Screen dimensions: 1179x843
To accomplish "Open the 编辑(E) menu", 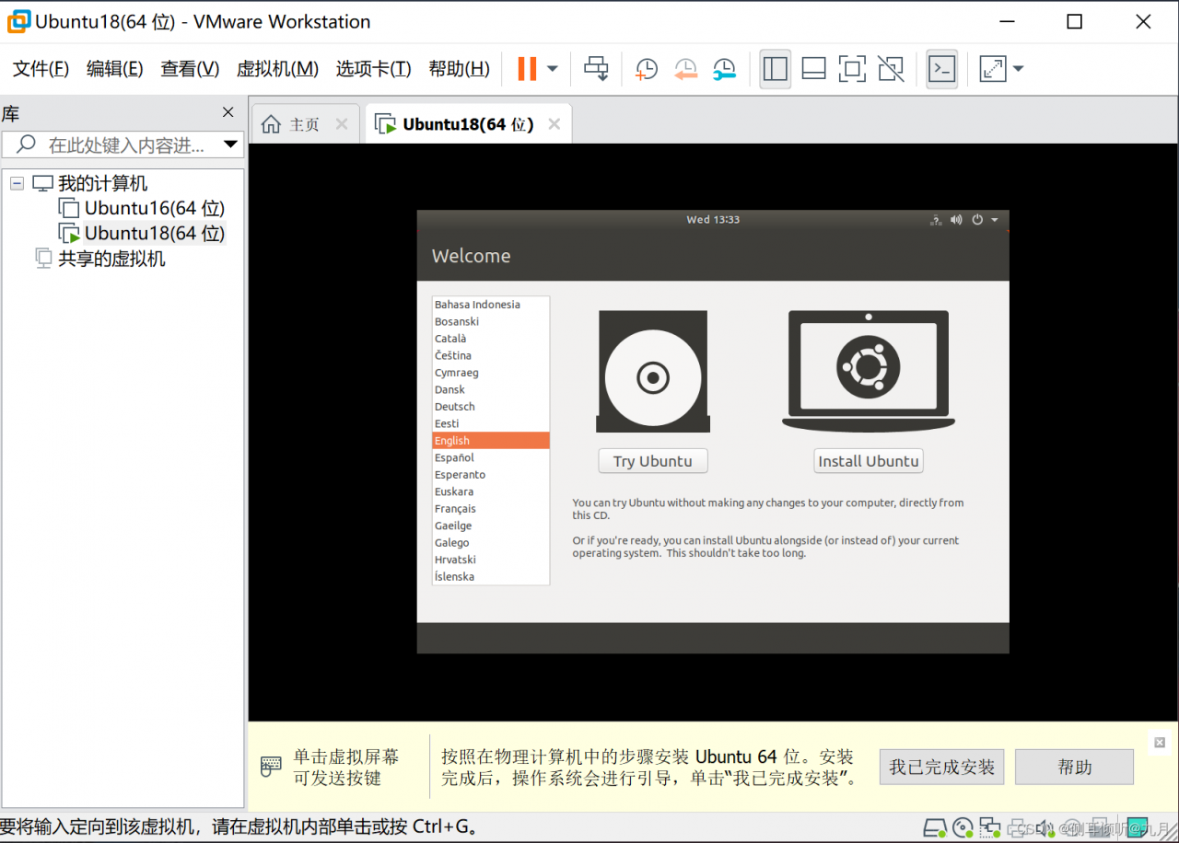I will point(114,69).
